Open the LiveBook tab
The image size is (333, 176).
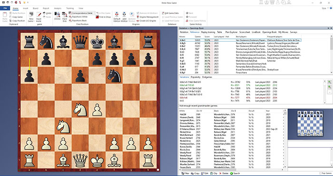tap(256, 32)
